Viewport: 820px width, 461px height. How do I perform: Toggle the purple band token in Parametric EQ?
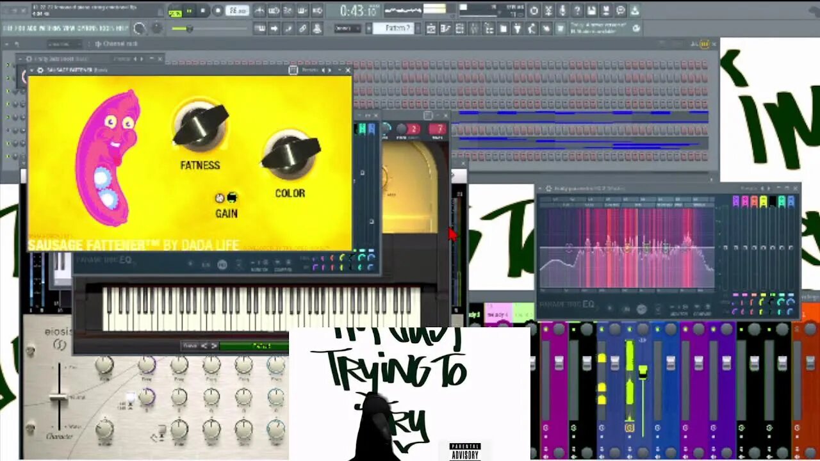(x=736, y=201)
